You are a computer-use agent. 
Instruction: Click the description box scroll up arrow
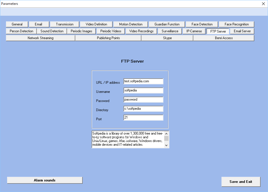(x=166, y=134)
